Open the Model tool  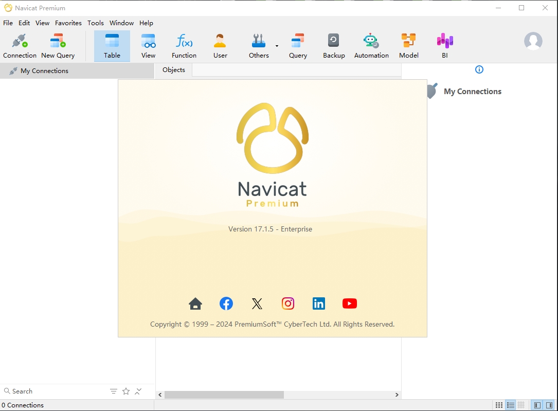tap(408, 46)
